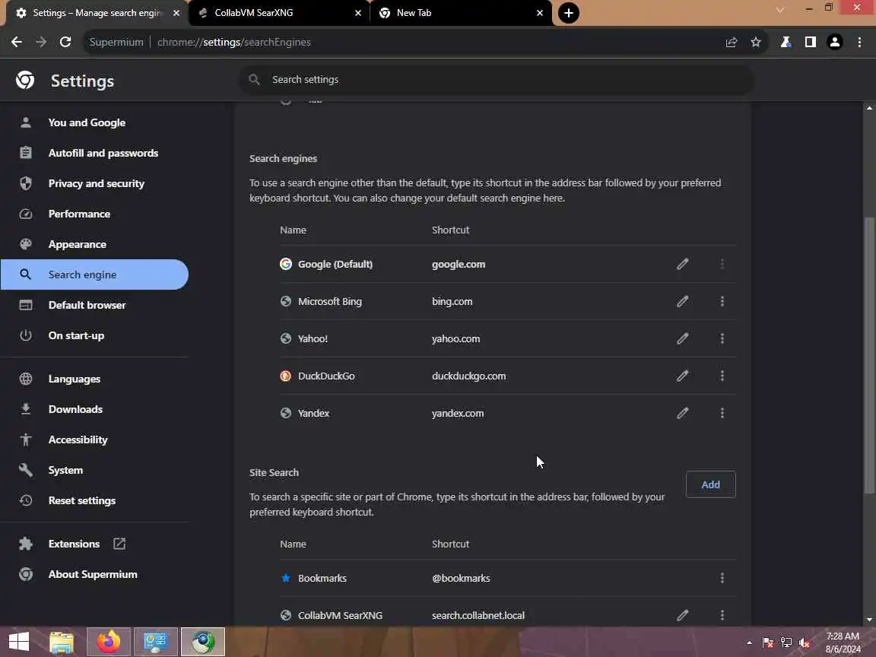The width and height of the screenshot is (876, 657).
Task: Click the Supermium logo beside Settings
Action: 25,81
